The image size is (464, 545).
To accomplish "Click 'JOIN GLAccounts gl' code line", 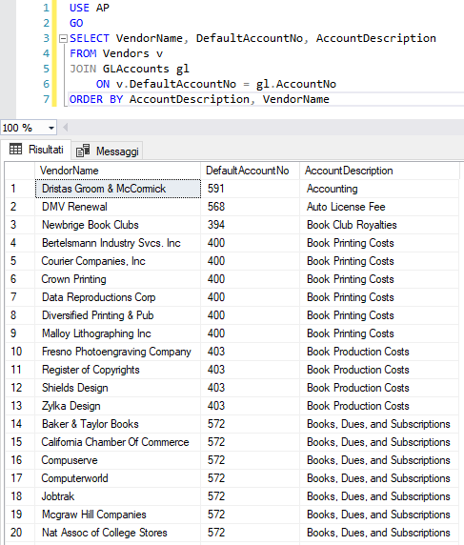I will (130, 69).
